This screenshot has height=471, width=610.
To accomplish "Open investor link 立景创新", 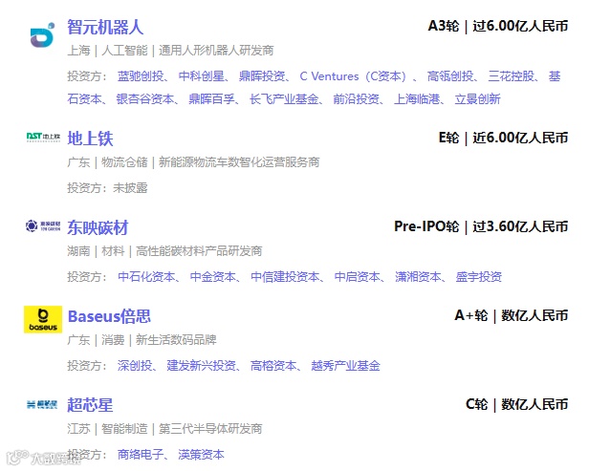I will pos(478,99).
